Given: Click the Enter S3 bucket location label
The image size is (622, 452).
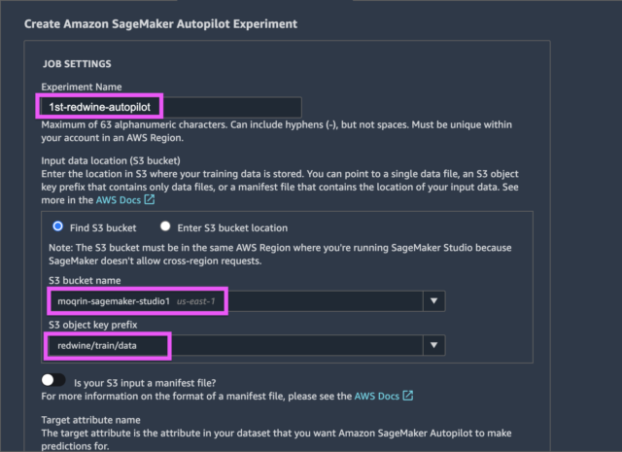Looking at the screenshot, I should point(232,227).
